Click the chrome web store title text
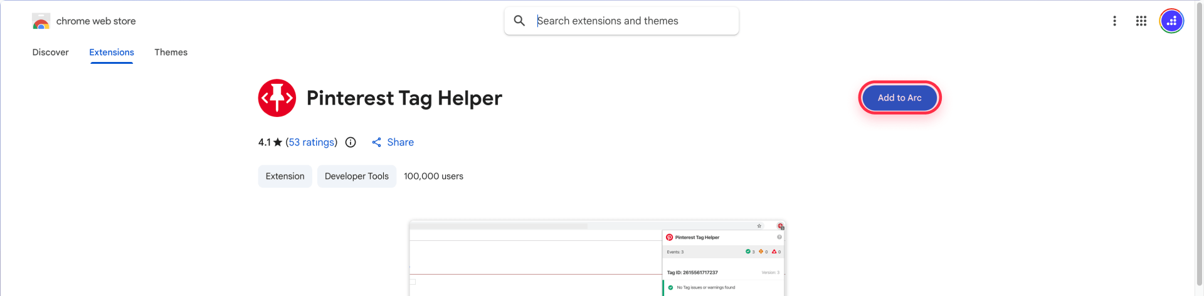Screen dimensions: 1204x296 coord(96,21)
